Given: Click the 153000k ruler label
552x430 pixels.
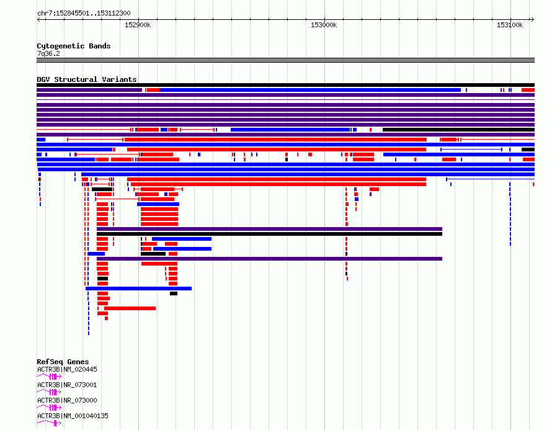Looking at the screenshot, I should click(x=324, y=25).
